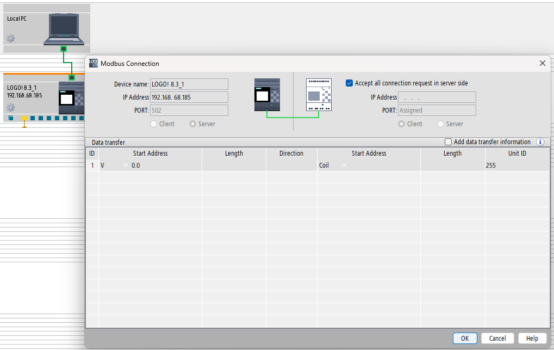Select the Server radio under remote device

click(x=440, y=124)
